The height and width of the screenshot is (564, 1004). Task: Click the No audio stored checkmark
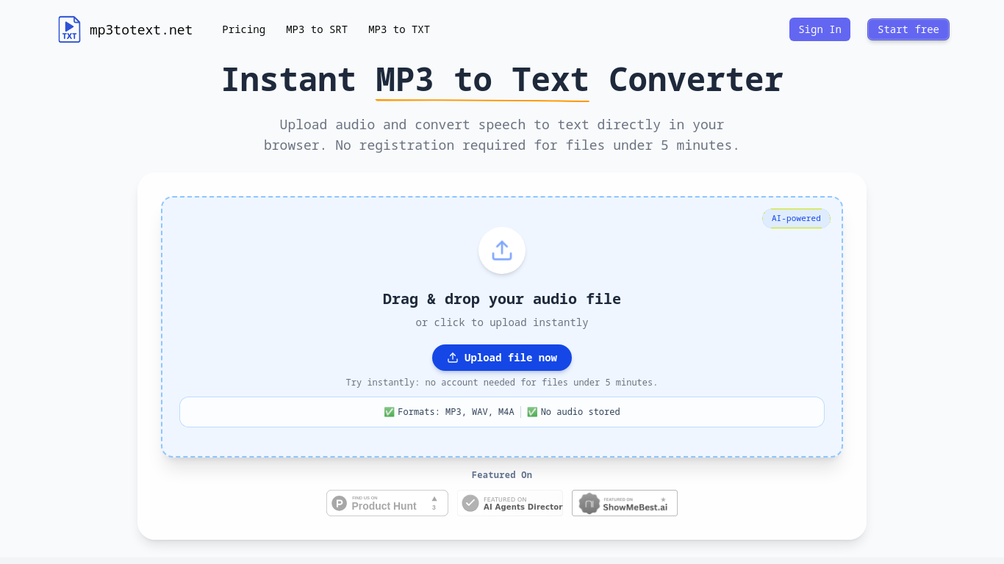(532, 412)
